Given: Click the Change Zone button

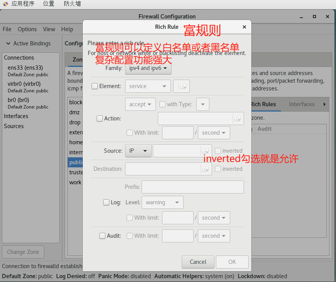Looking at the screenshot, I should coord(23,252).
